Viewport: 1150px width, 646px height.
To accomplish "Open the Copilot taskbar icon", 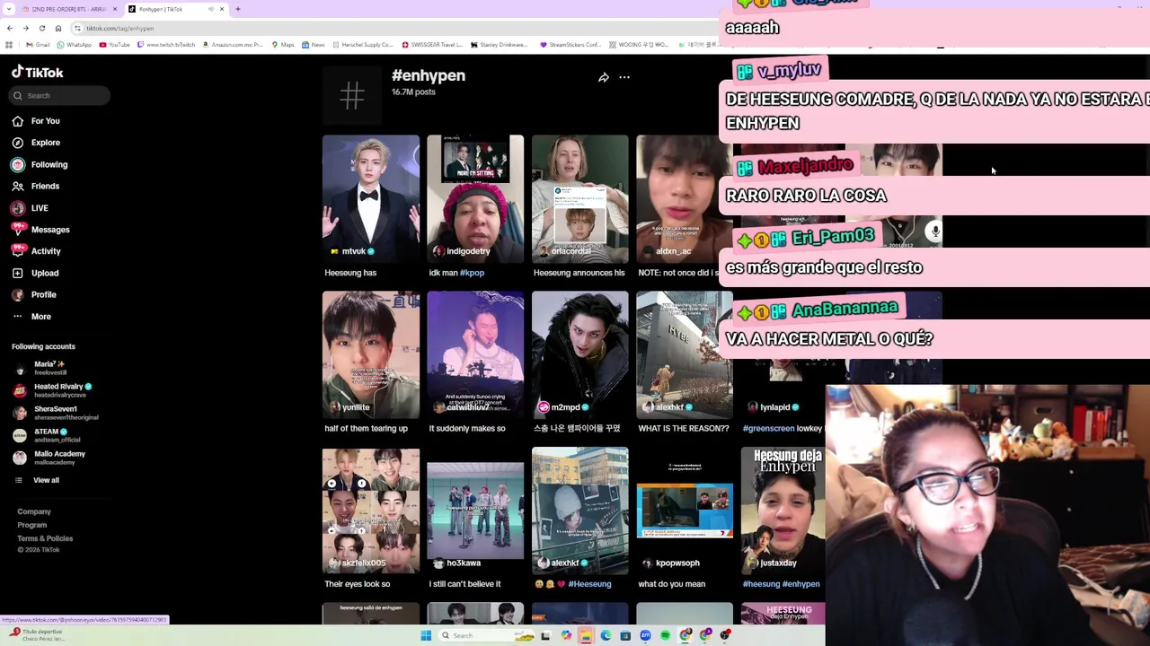I will (x=566, y=635).
